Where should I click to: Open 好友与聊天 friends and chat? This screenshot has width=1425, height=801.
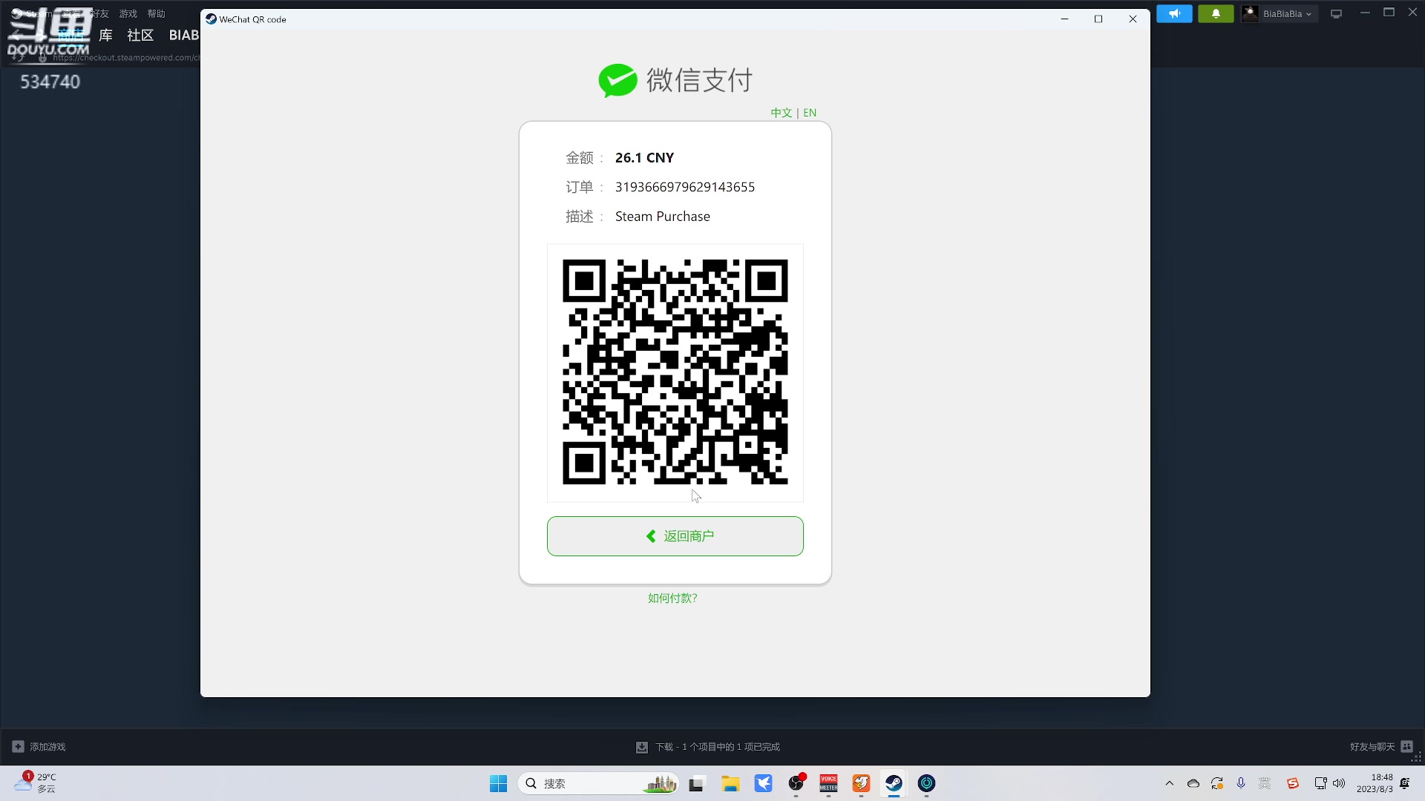coord(1380,747)
